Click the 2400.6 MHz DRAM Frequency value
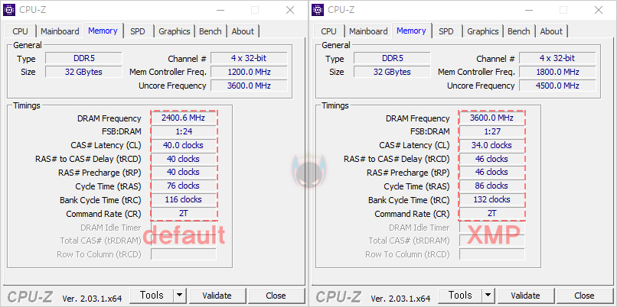Image resolution: width=617 pixels, height=307 pixels. [184, 118]
